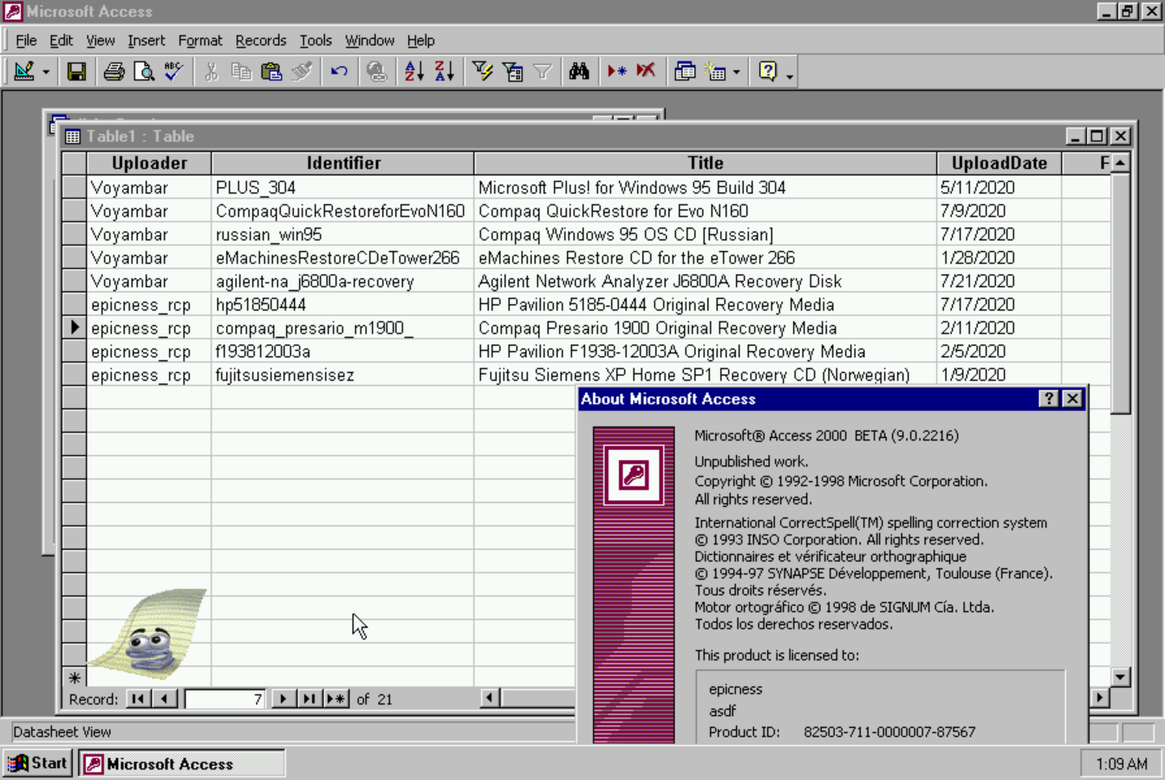Open the View button dropdown arrow
Image resolution: width=1165 pixels, height=780 pixels.
click(x=46, y=72)
